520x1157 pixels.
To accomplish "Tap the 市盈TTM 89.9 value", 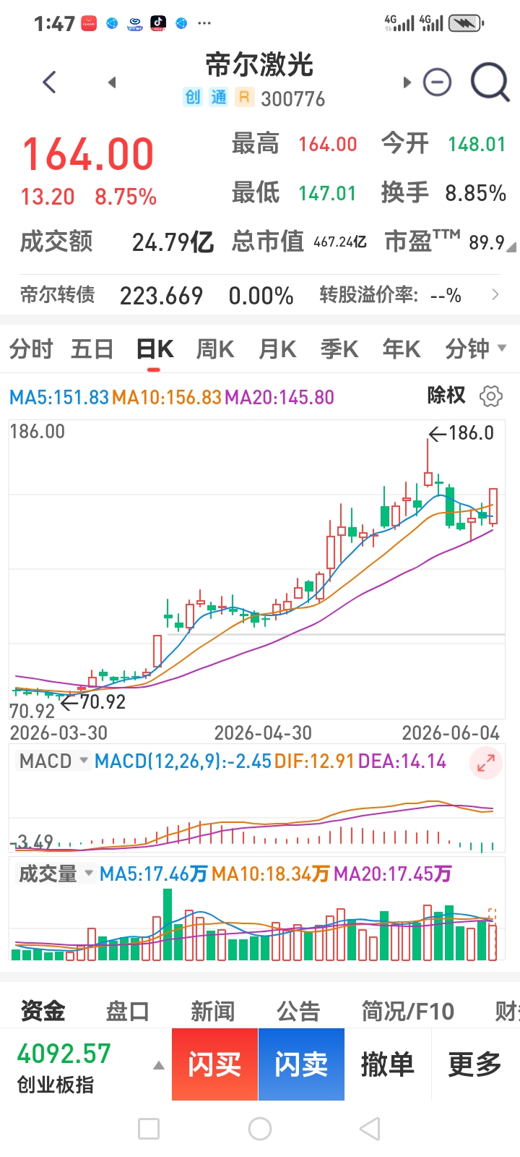I will 487,242.
